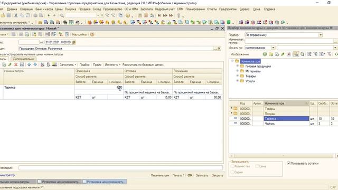Click the horizontal scrollbar under the nomenclature list
Image resolution: width=338 pixels, height=190 pixels.
pyautogui.click(x=283, y=156)
